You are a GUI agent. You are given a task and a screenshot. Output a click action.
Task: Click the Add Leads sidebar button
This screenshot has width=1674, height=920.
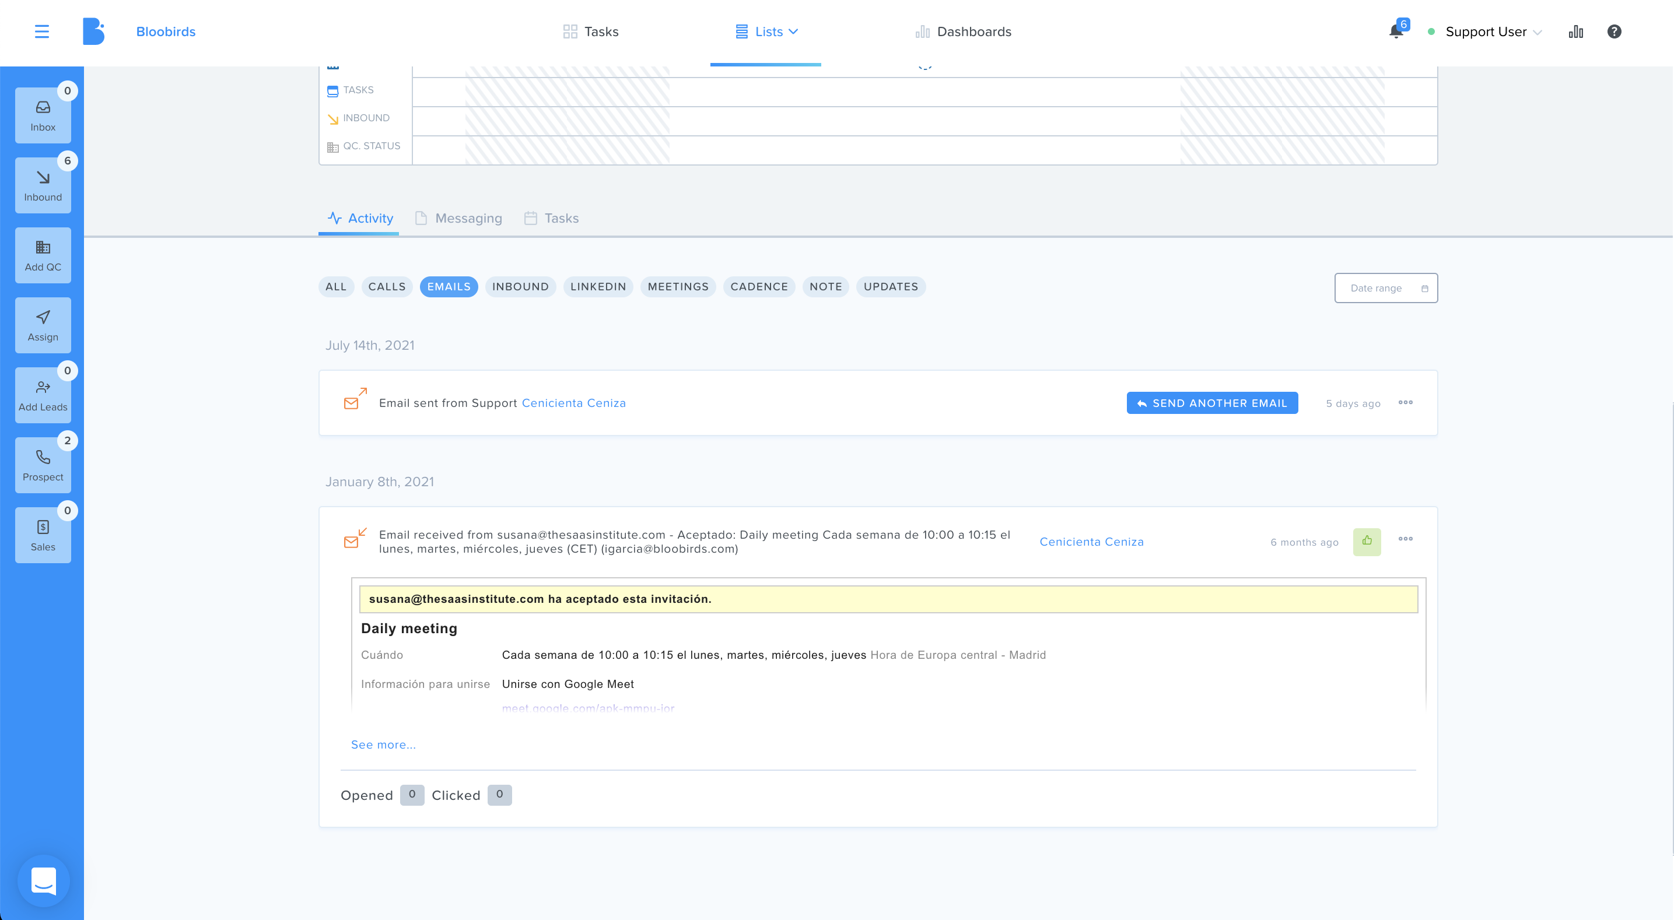coord(43,395)
